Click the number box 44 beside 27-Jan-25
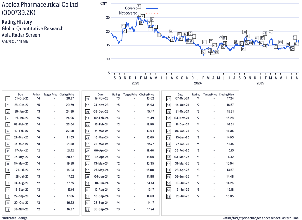Screen dimensions: 302x220 (x=168, y=144)
